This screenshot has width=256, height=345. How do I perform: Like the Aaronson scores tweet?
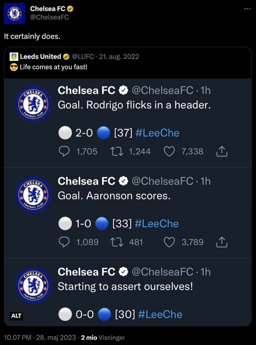click(x=169, y=242)
